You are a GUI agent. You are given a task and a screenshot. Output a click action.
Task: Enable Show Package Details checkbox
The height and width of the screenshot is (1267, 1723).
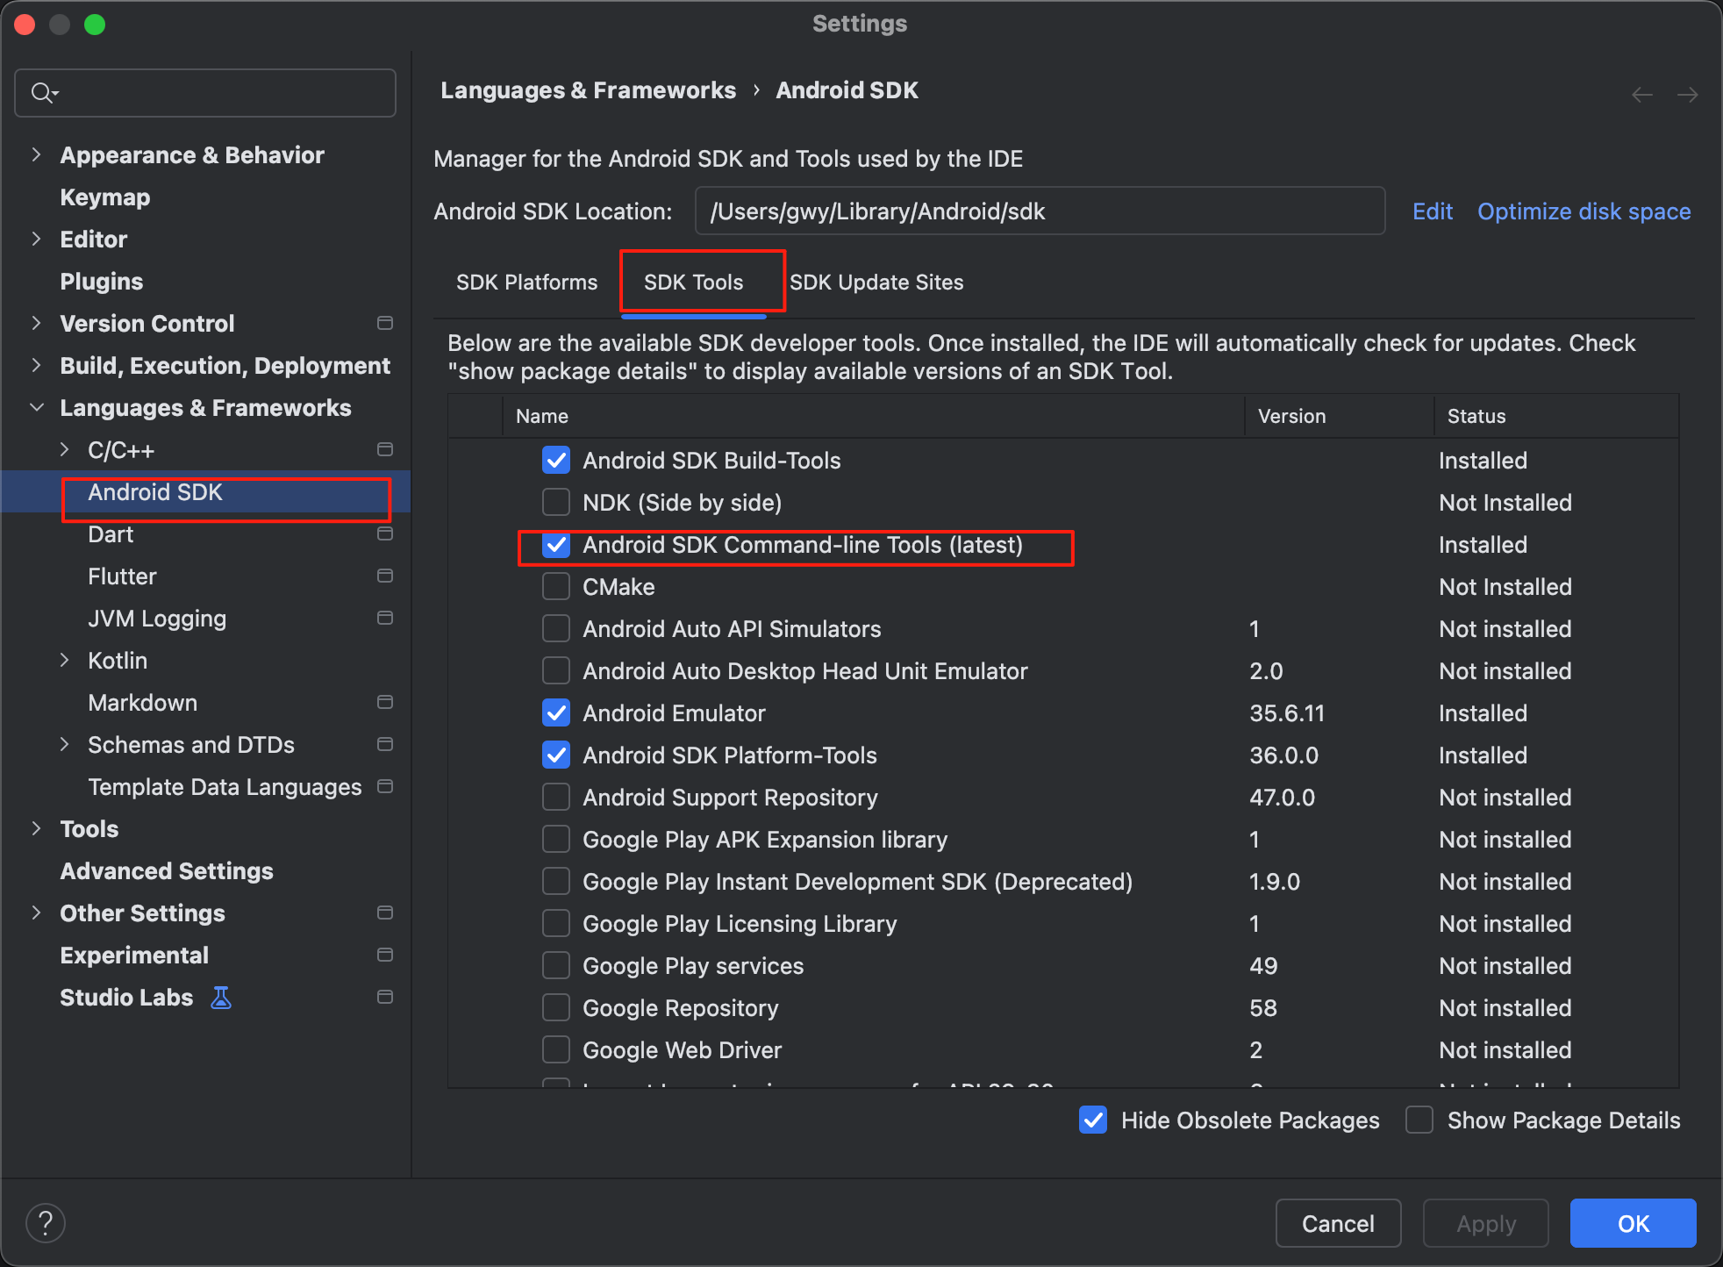coord(1419,1120)
